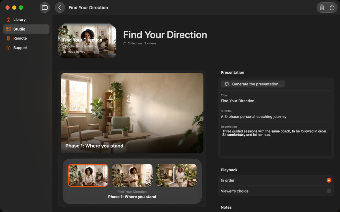Click toolbar title 'Find Your Direction'
This screenshot has height=212, width=340.
(x=88, y=8)
